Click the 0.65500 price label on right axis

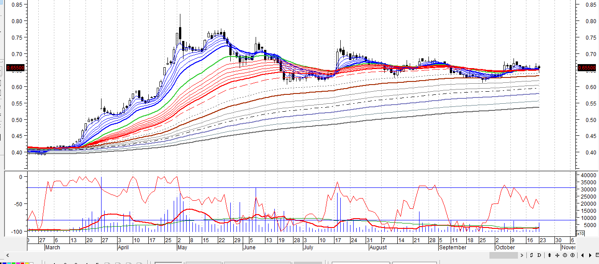click(585, 68)
